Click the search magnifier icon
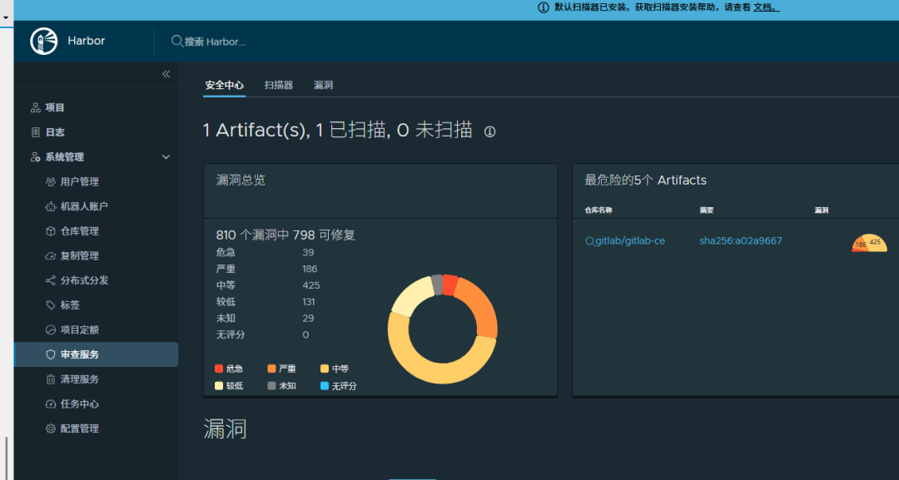Screen dimensions: 899x480 [176, 42]
